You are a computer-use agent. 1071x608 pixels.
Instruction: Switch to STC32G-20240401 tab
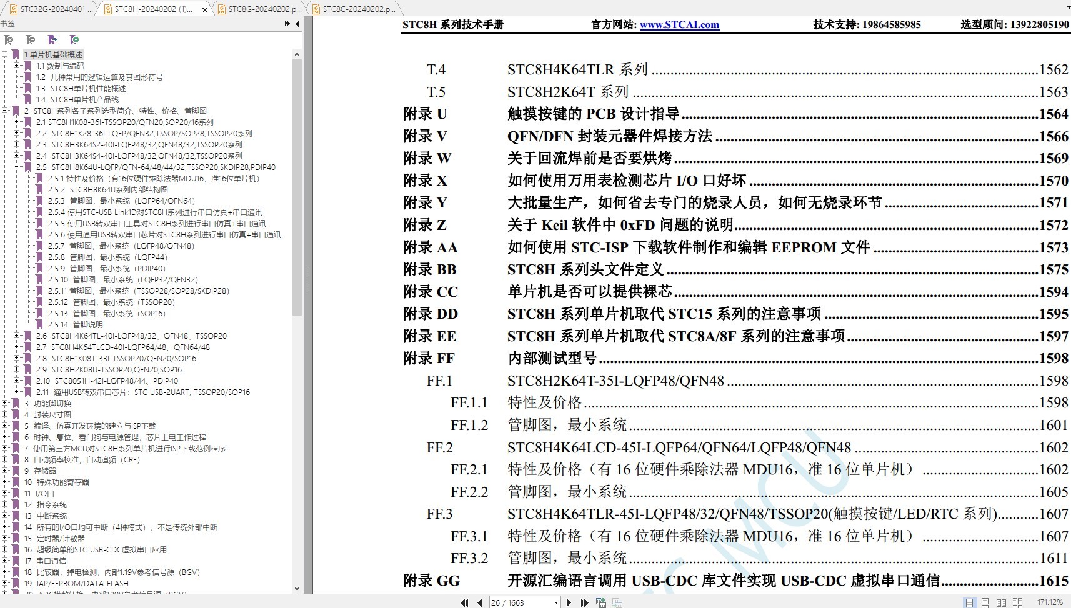pos(51,9)
